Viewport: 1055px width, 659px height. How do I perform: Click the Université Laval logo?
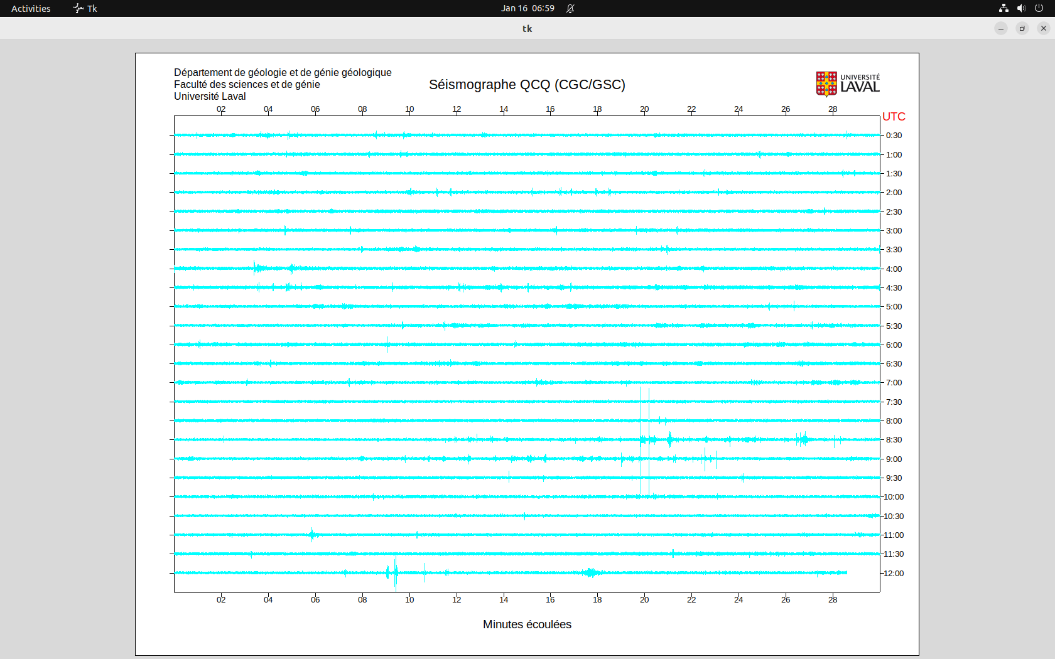tap(847, 83)
